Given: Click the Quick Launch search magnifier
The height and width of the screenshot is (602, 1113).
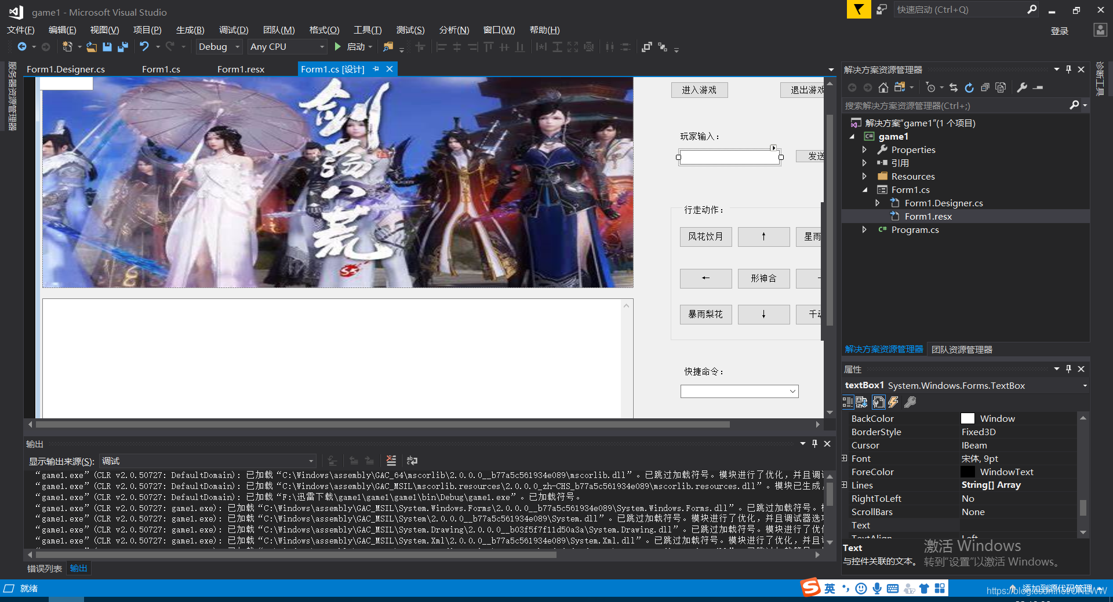Looking at the screenshot, I should click(x=1032, y=9).
